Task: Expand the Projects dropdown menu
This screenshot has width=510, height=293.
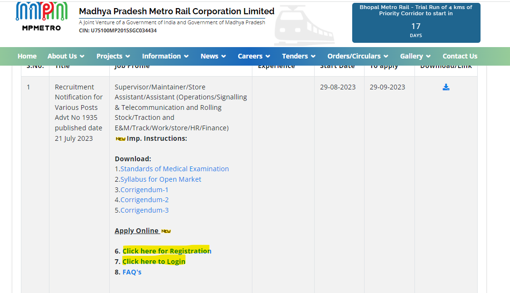Action: (113, 56)
